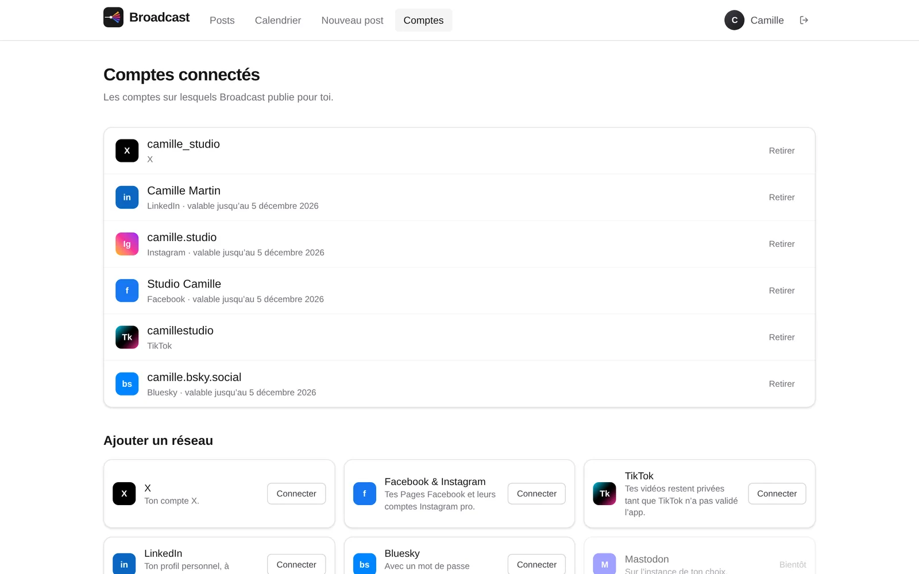The width and height of the screenshot is (919, 574).
Task: Connect an X account
Action: tap(296, 494)
